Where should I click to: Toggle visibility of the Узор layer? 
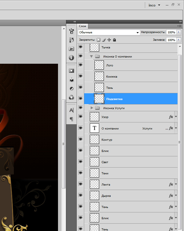(x=80, y=117)
